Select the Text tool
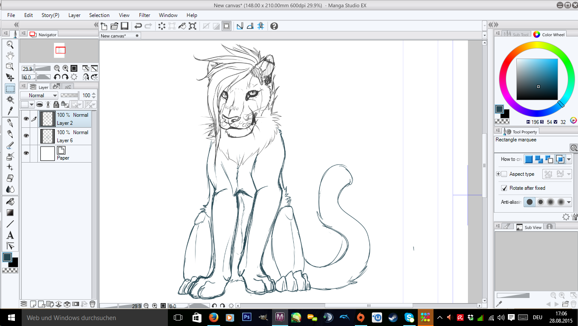 pos(10,235)
